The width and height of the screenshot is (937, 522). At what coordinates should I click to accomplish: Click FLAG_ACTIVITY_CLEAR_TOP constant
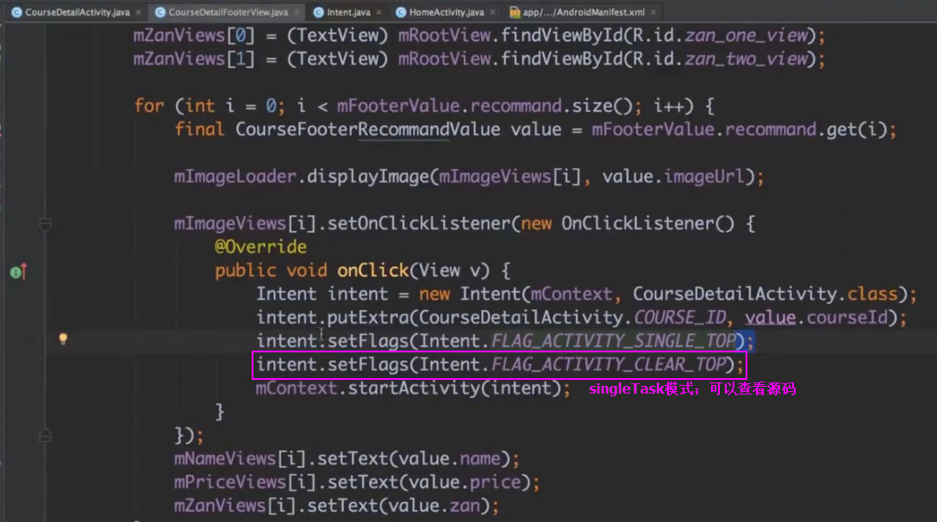click(x=609, y=364)
